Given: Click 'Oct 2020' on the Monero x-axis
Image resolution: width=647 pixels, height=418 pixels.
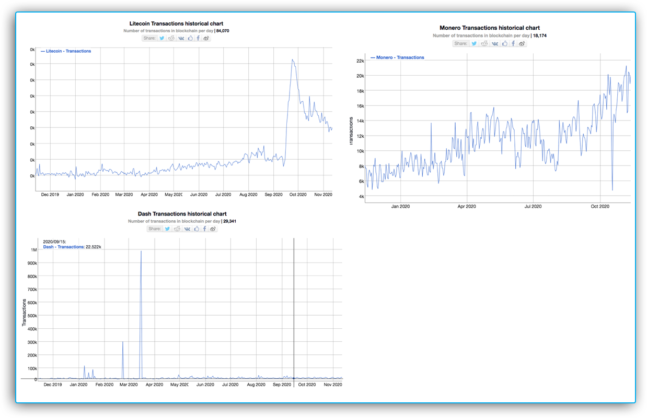Looking at the screenshot, I should coord(600,207).
